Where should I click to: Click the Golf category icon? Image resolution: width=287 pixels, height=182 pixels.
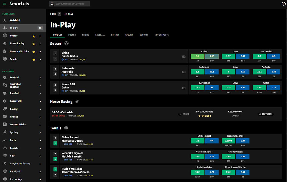click(x=5, y=156)
